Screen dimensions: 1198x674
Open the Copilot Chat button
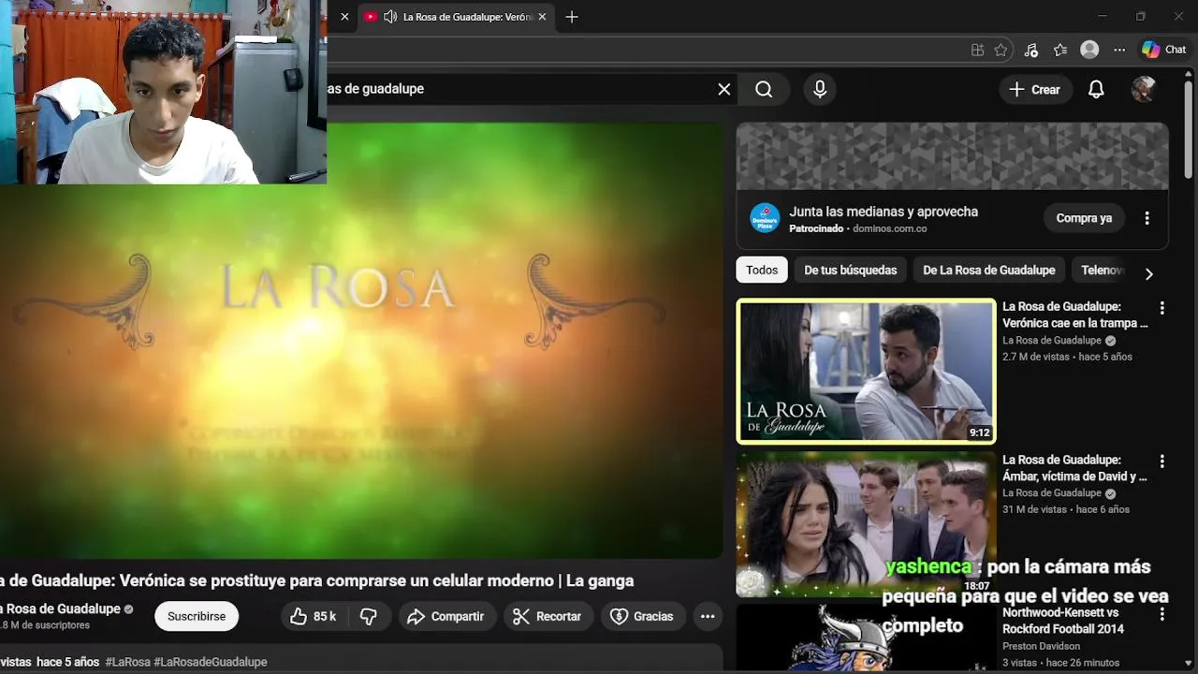point(1163,50)
